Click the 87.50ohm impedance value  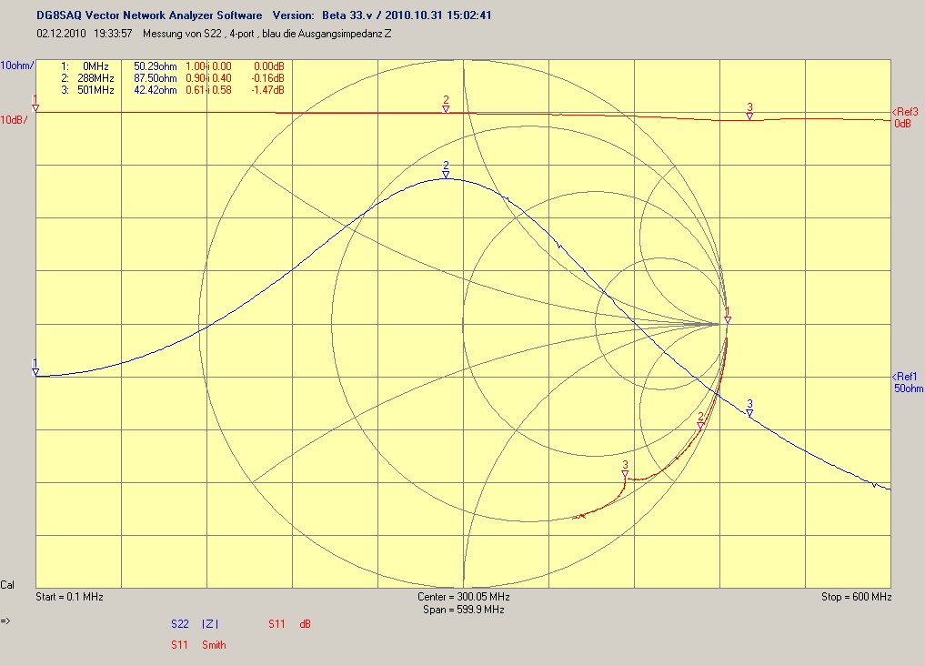click(x=156, y=78)
